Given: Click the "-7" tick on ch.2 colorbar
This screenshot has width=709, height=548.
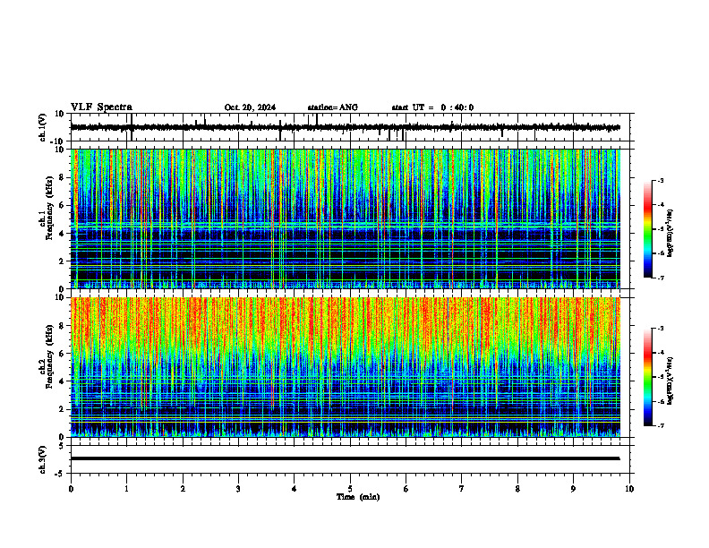Looking at the screenshot, I should [661, 425].
